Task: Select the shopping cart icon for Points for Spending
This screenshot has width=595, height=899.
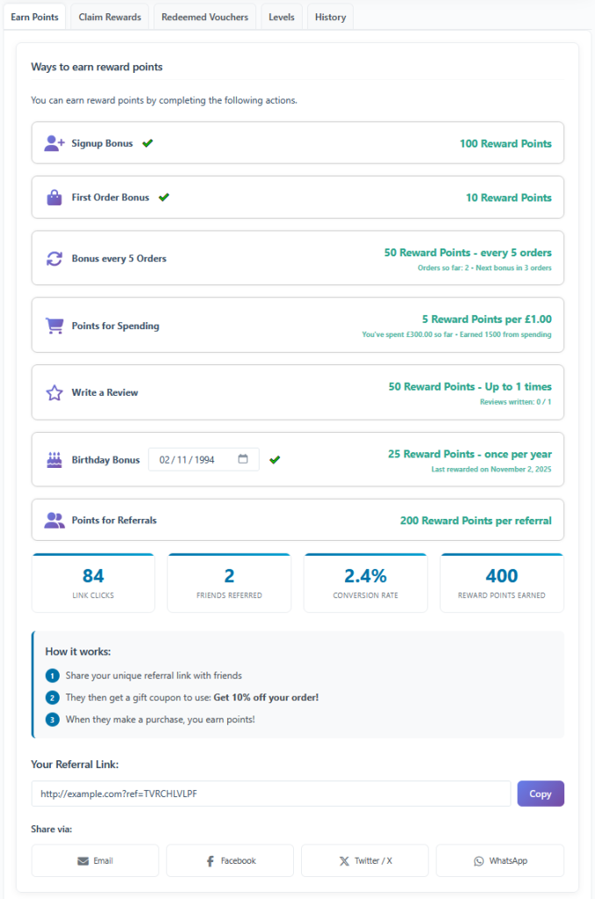Action: tap(54, 325)
